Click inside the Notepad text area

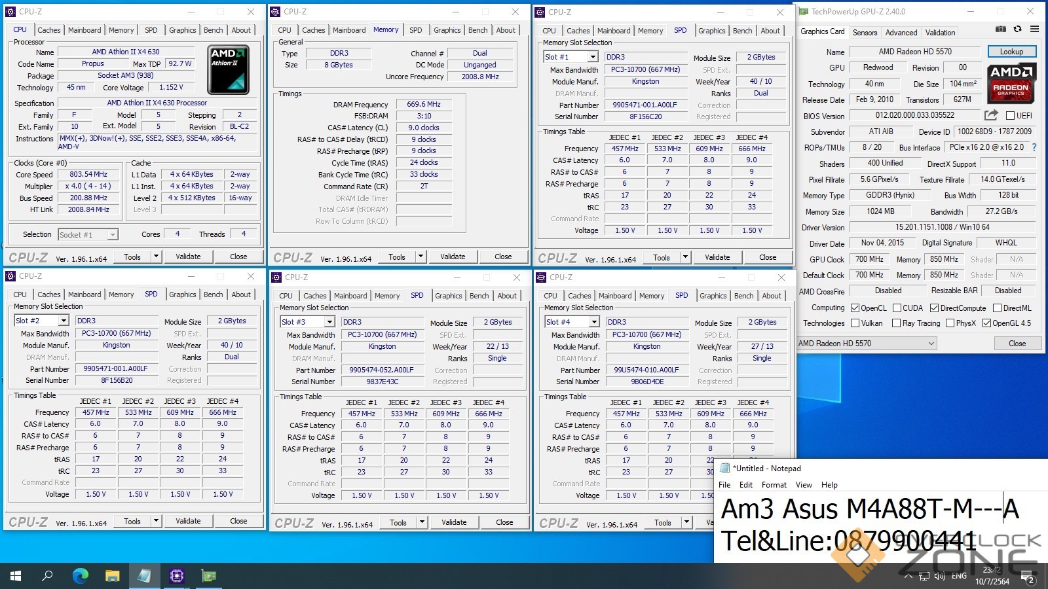(878, 524)
